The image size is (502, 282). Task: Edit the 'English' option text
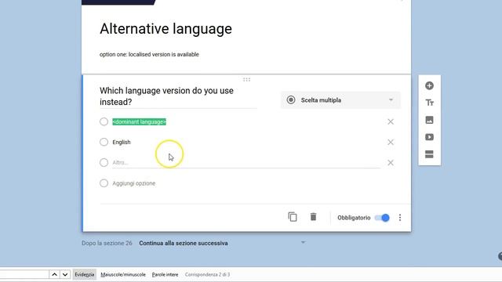(122, 143)
